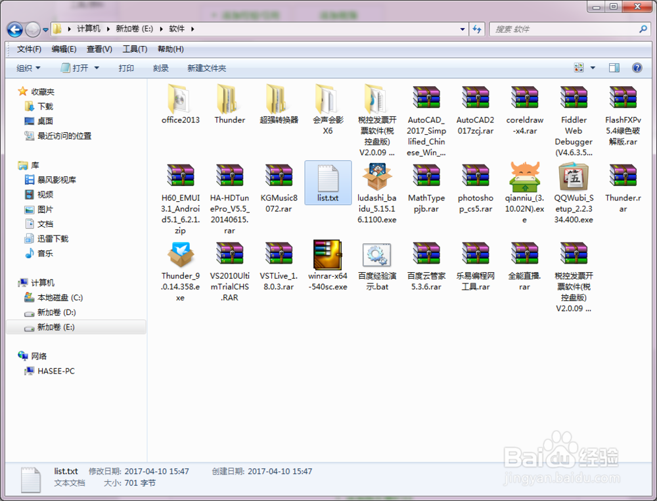Click the Back navigation arrow
This screenshot has width=657, height=501.
coord(15,30)
